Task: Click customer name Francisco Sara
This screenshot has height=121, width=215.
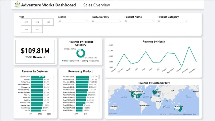Action: click(x=25, y=103)
